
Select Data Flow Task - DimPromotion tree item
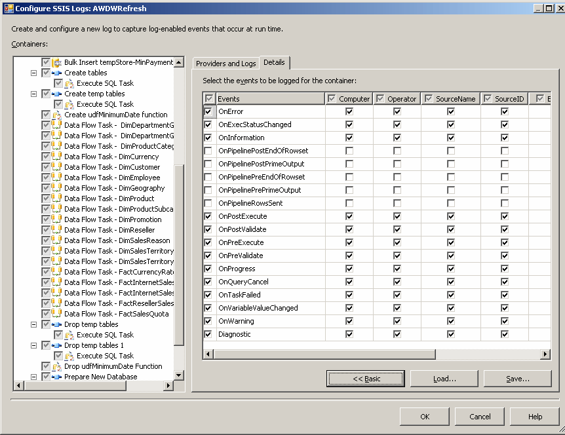pyautogui.click(x=113, y=219)
